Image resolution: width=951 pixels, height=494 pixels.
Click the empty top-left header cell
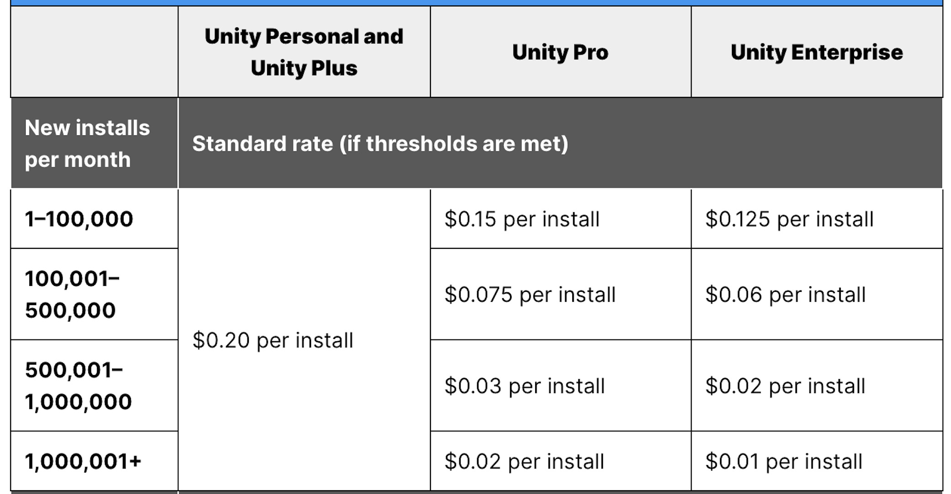(94, 52)
